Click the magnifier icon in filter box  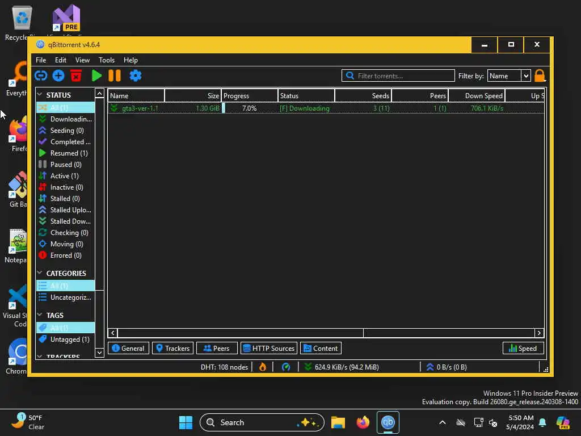350,76
